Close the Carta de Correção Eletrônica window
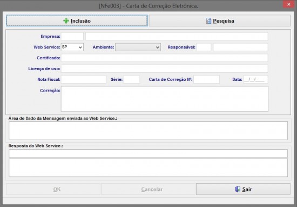 coord(288,4)
